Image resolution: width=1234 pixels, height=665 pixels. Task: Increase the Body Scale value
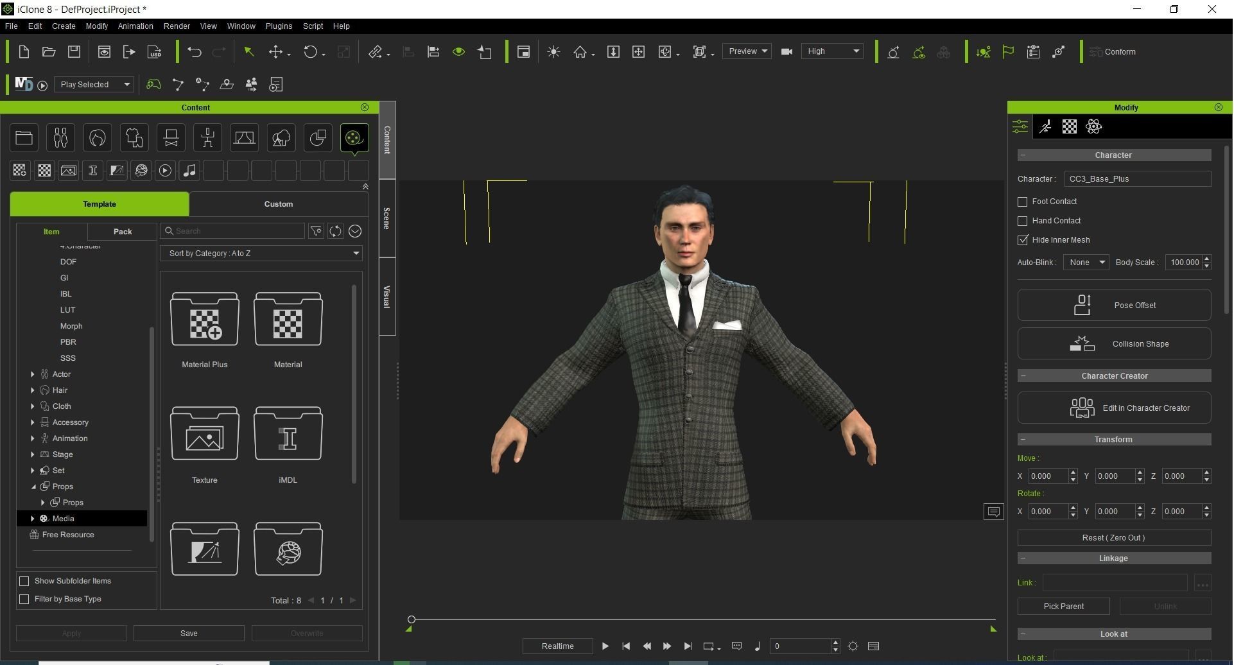click(1207, 259)
